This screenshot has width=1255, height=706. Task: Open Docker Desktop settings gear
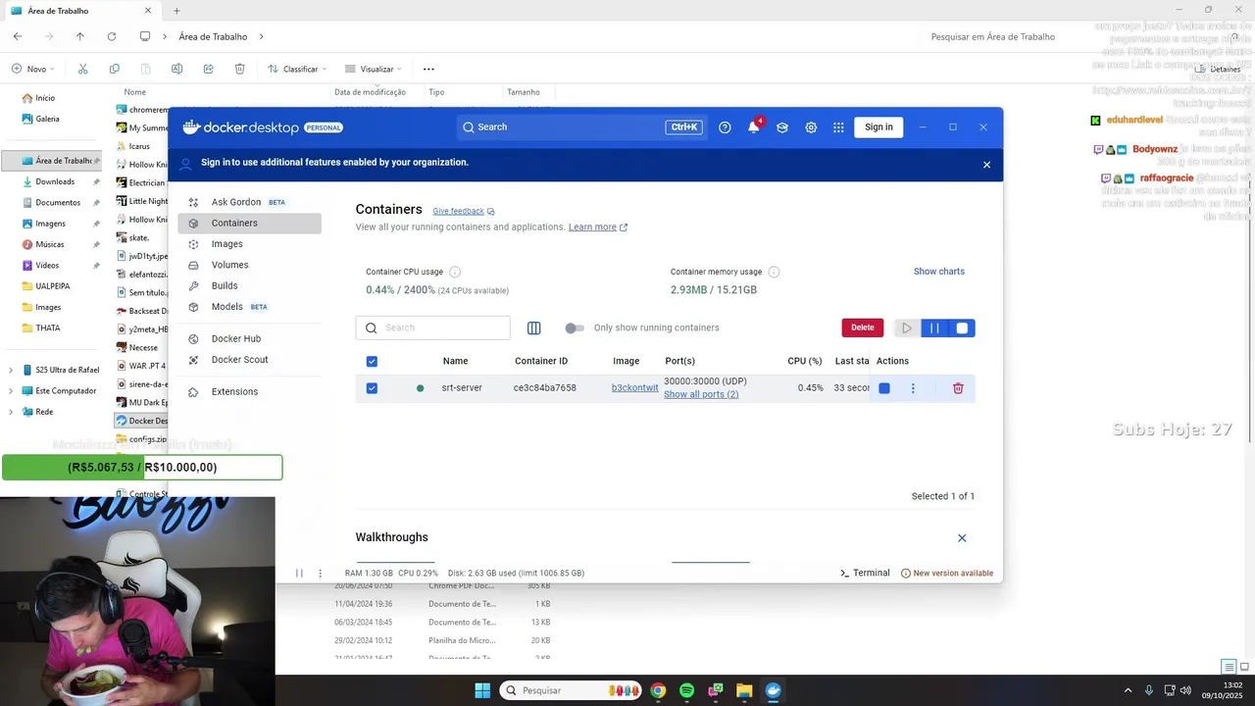tap(811, 127)
